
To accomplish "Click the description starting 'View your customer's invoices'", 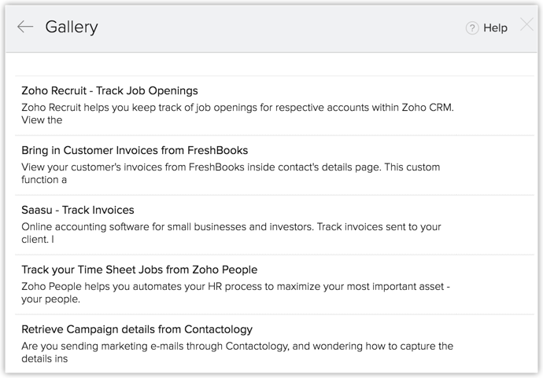I will (x=231, y=167).
